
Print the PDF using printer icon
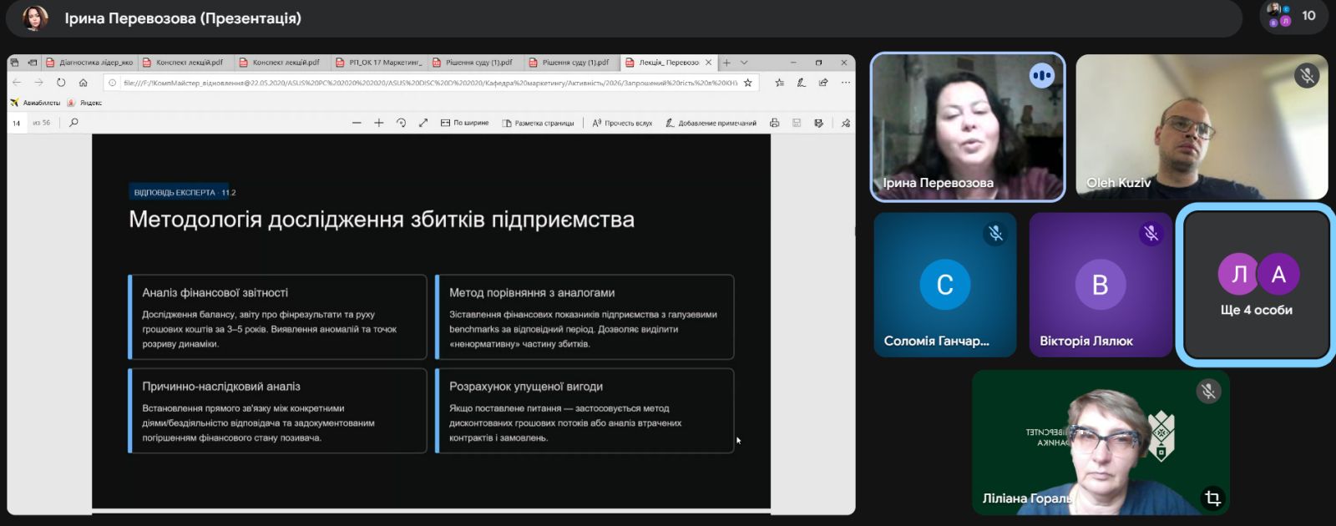[774, 123]
